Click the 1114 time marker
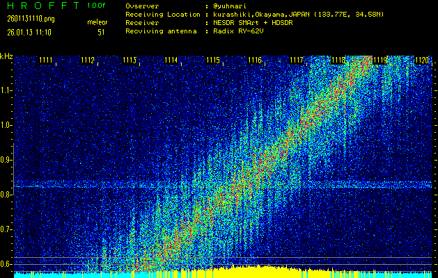 [x=171, y=60]
